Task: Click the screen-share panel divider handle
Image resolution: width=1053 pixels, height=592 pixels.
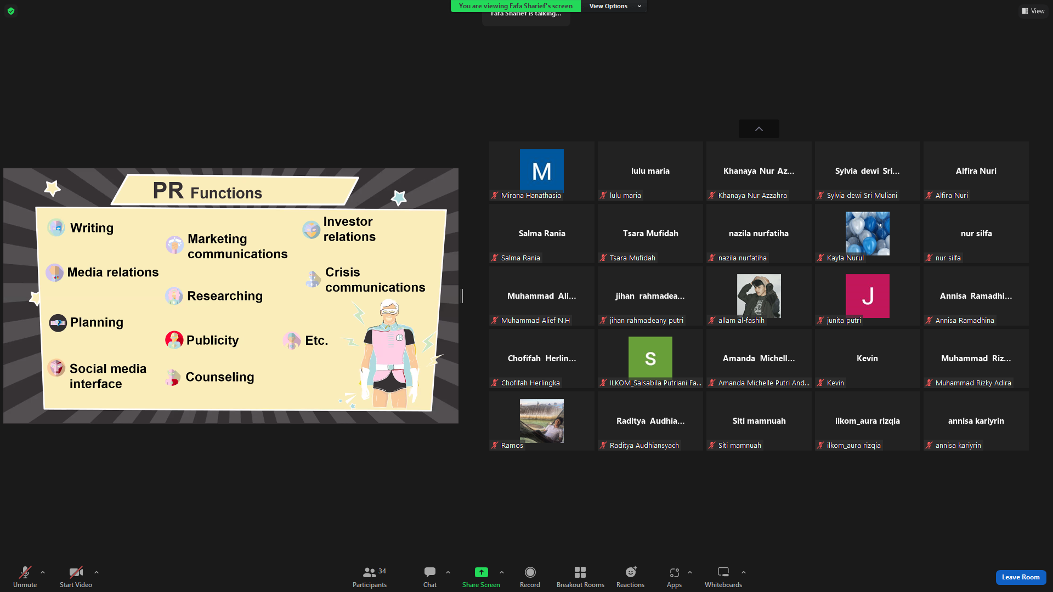Action: [x=462, y=296]
